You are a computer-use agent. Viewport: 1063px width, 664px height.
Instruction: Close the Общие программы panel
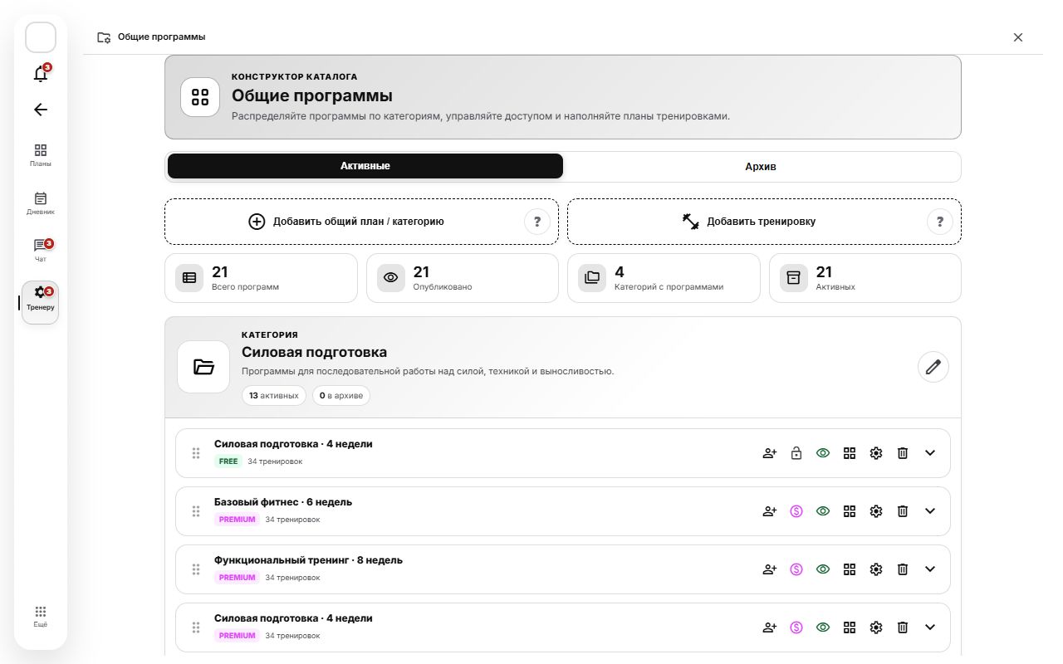(x=1018, y=37)
